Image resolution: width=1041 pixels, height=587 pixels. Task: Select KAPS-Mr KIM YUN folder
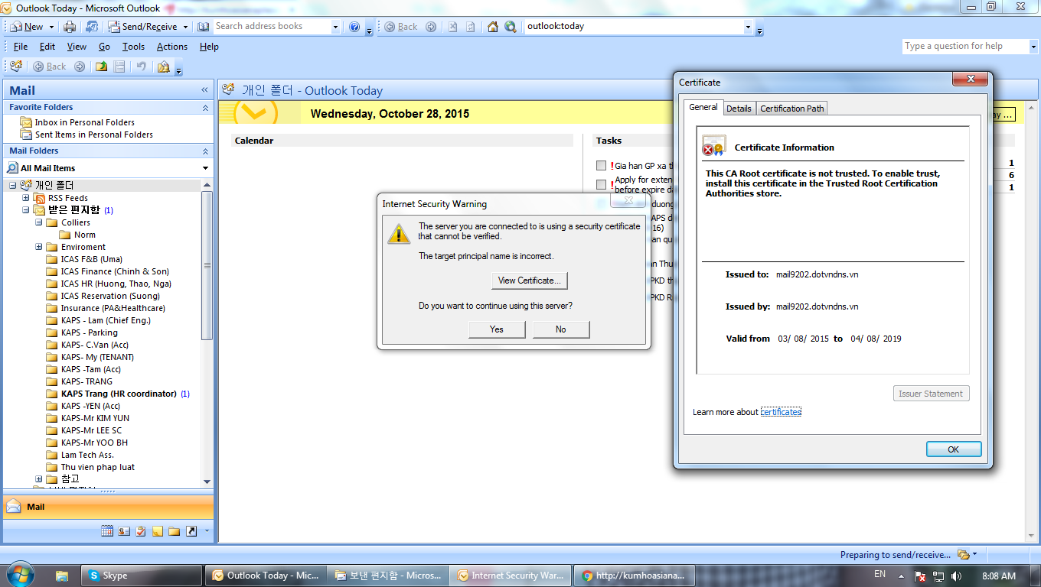click(95, 418)
